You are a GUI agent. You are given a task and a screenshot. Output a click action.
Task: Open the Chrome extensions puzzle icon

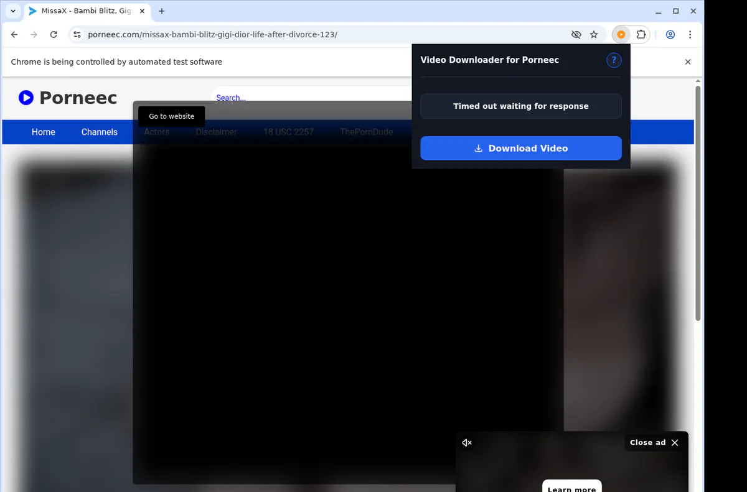click(x=641, y=35)
